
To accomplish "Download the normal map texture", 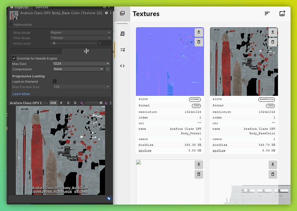I will [x=198, y=32].
